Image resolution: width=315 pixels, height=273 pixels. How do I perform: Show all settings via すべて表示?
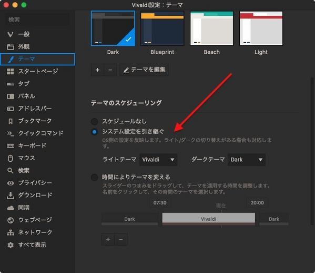(x=37, y=245)
